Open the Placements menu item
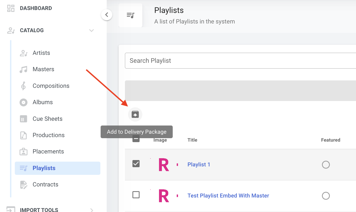The image size is (356, 212). coord(48,152)
